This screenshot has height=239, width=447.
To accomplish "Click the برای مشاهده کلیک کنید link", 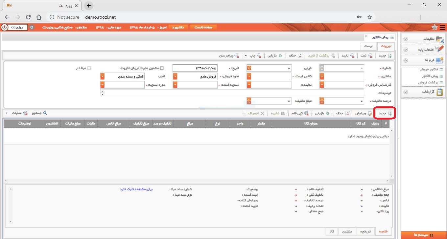I will coord(136,189).
